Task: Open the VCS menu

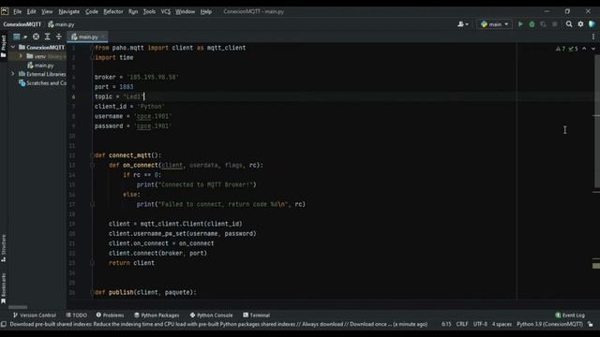Action: pos(165,11)
